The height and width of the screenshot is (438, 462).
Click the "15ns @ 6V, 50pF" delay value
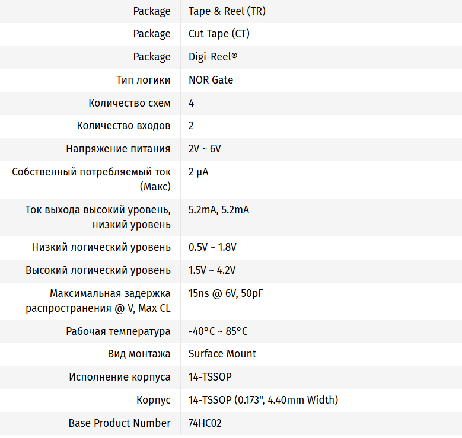[x=226, y=293]
